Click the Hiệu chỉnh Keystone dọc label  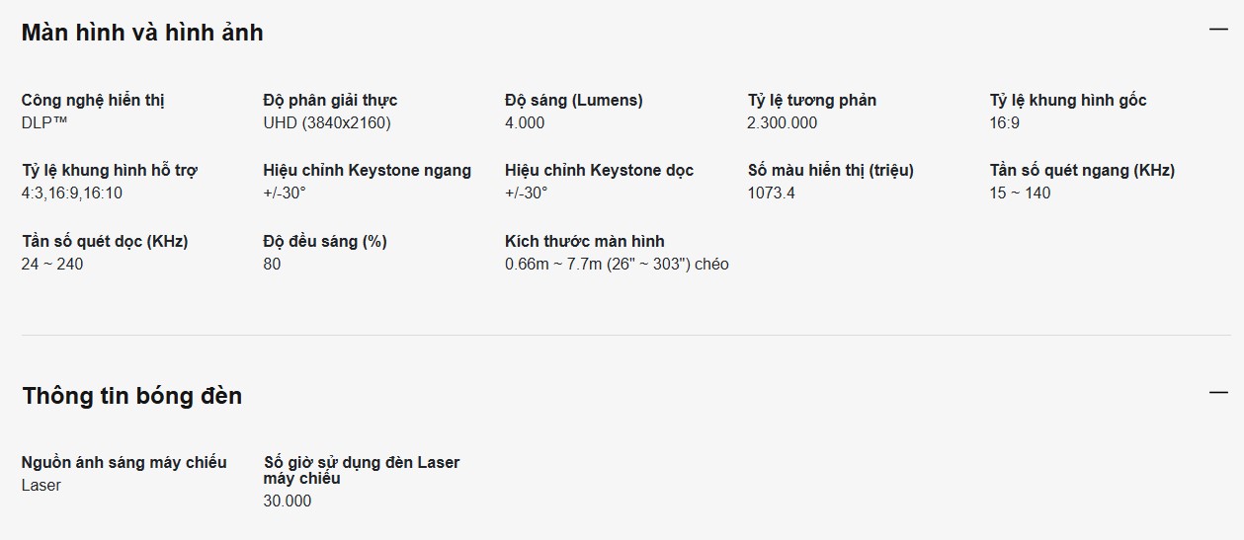coord(599,170)
